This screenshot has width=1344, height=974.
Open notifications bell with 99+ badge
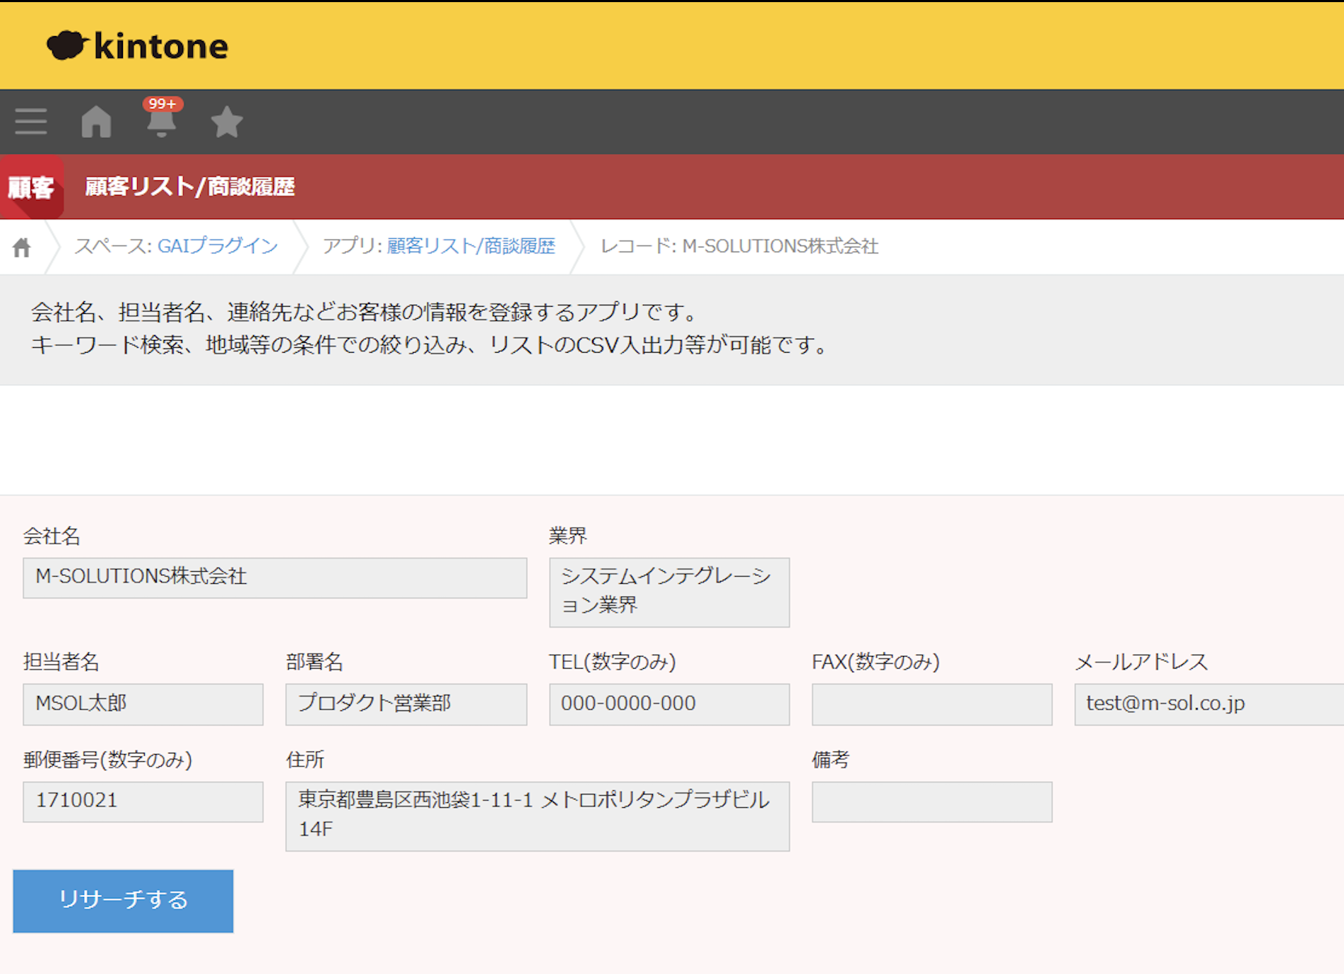[x=162, y=118]
